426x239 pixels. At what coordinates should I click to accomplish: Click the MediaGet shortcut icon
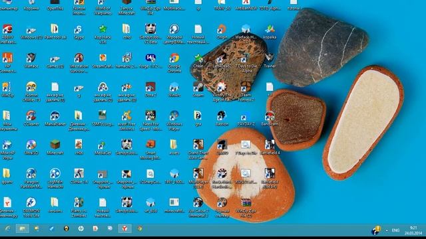click(x=103, y=147)
